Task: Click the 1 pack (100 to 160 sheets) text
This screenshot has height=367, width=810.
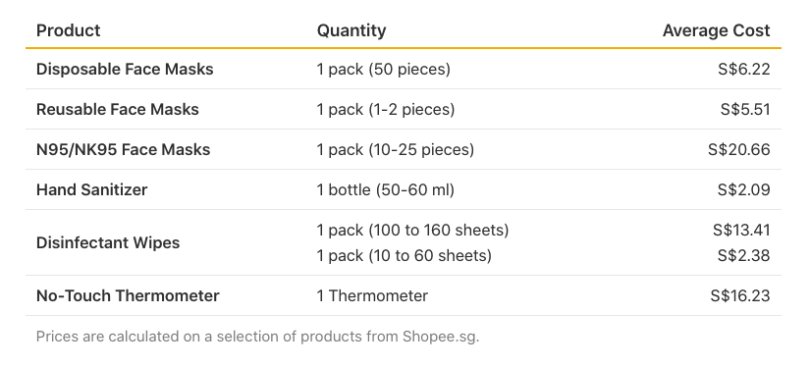Action: click(x=412, y=230)
